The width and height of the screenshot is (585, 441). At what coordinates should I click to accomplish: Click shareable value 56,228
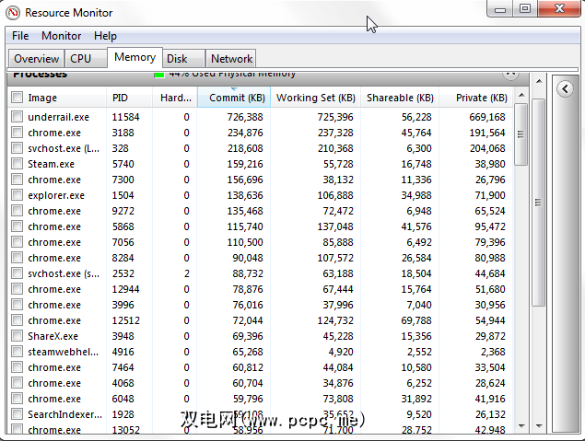[x=416, y=117]
